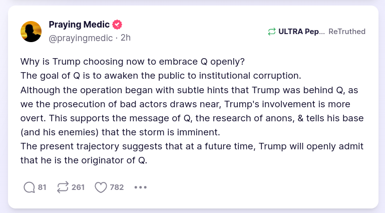Screen dimensions: 385x213
Task: View the 81 replies count
Action: click(x=42, y=187)
